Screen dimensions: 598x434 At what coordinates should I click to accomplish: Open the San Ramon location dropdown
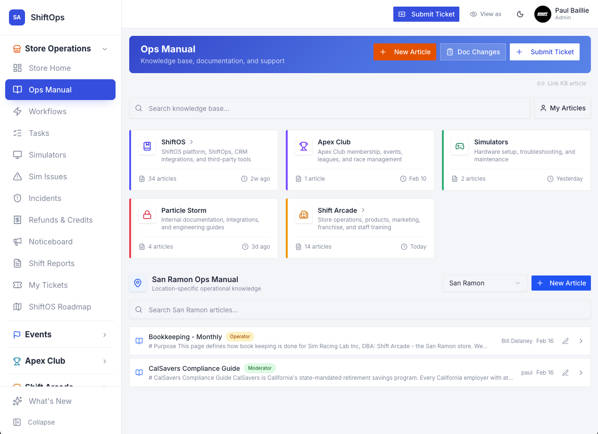click(x=485, y=283)
